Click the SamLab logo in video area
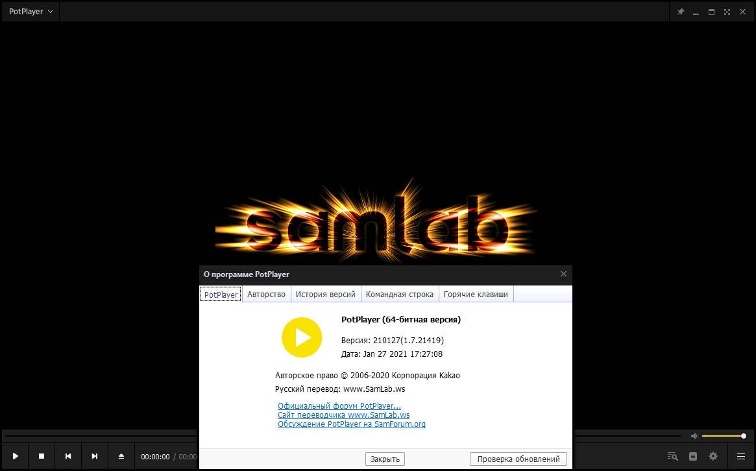The height and width of the screenshot is (471, 756). click(x=376, y=222)
